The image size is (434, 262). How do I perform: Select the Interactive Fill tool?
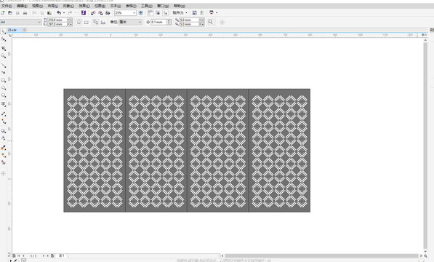[x=4, y=155]
